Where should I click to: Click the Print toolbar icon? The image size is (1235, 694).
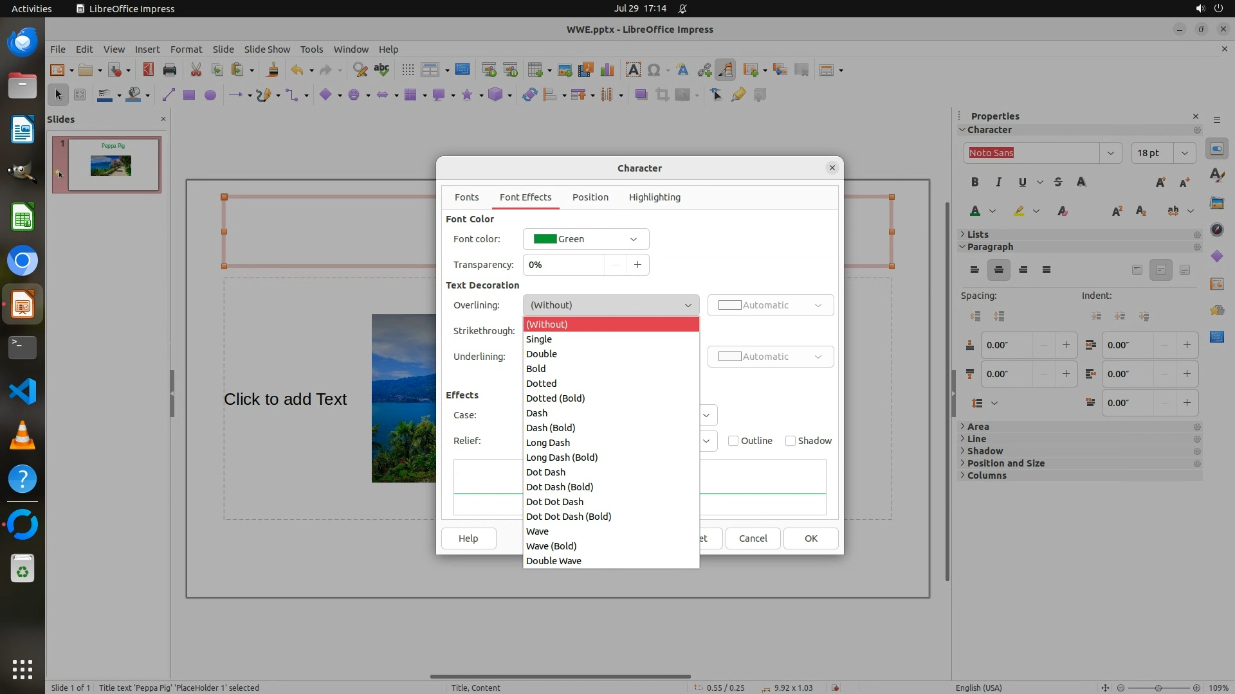click(x=170, y=70)
